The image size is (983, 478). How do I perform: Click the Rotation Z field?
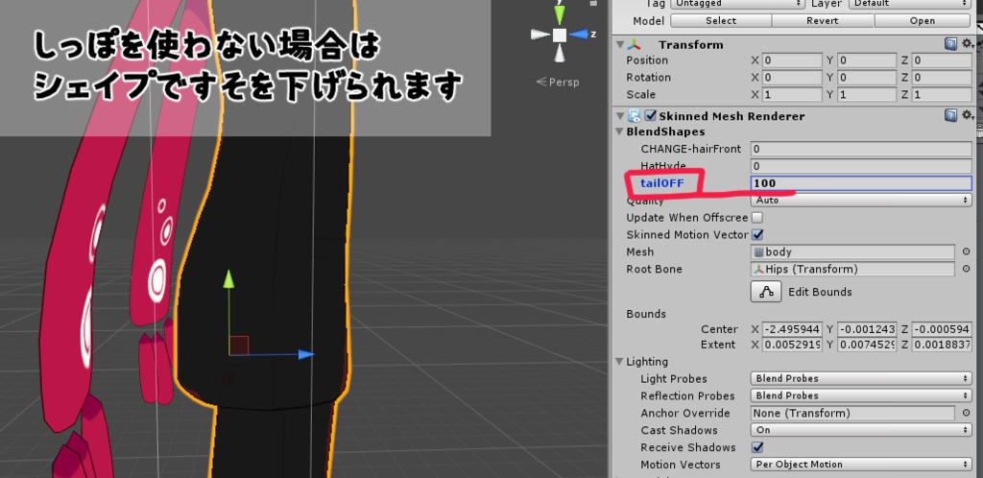[x=942, y=78]
